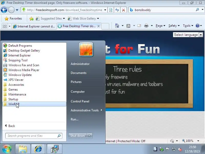Expand Administrative Tools submenu
The width and height of the screenshot is (205, 154).
pos(86,110)
